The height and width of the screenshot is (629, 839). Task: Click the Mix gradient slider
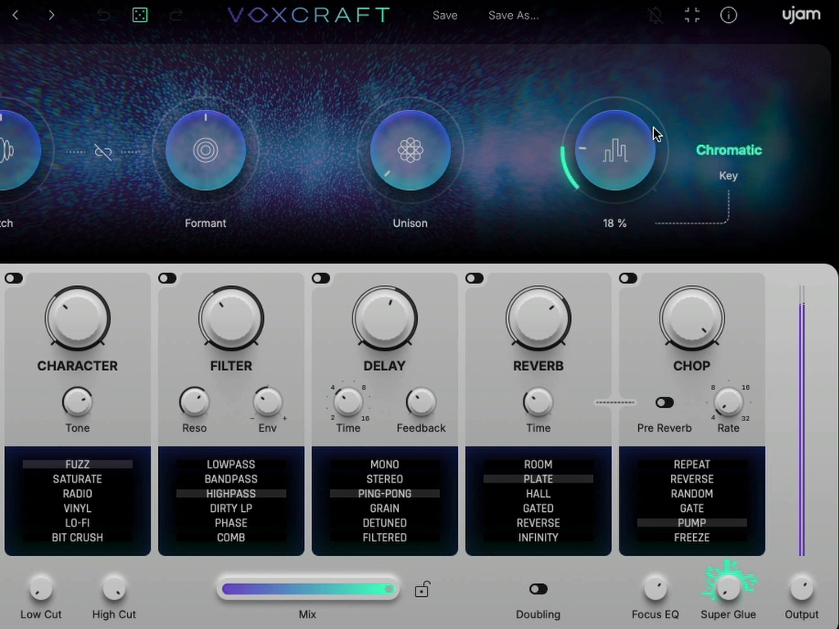click(308, 589)
